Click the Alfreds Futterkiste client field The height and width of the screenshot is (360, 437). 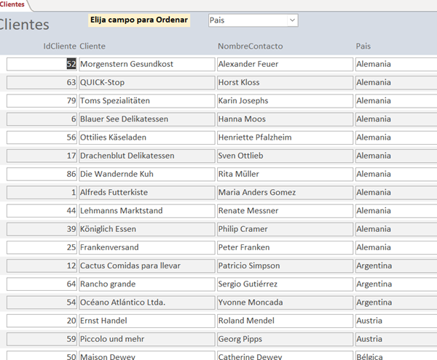pos(146,192)
